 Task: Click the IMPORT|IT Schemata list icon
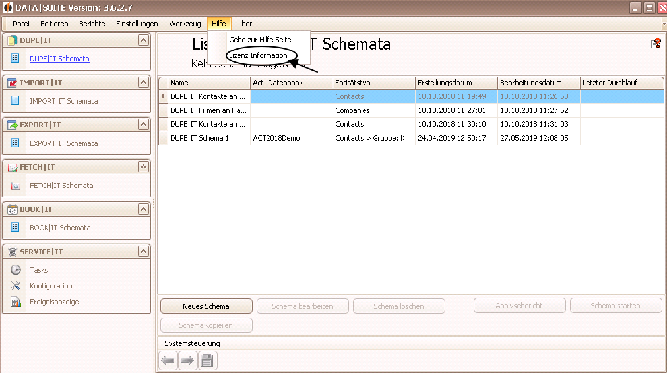(15, 100)
